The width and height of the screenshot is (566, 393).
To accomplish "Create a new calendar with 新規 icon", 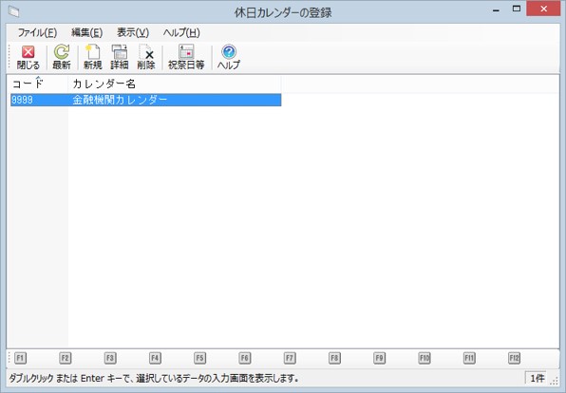I will [93, 57].
